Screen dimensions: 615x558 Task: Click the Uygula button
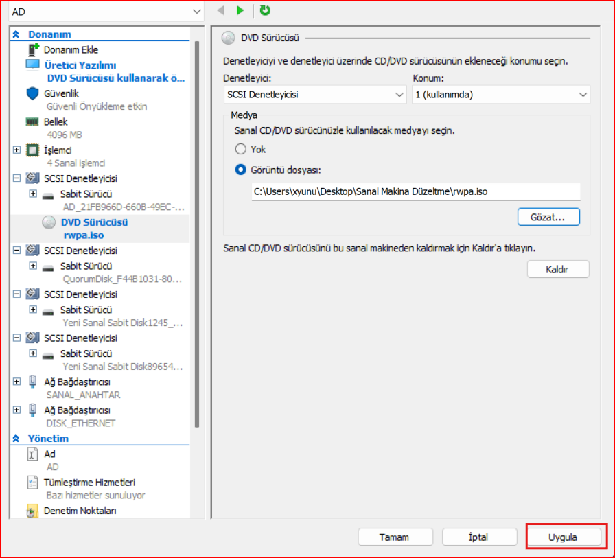[x=563, y=537]
